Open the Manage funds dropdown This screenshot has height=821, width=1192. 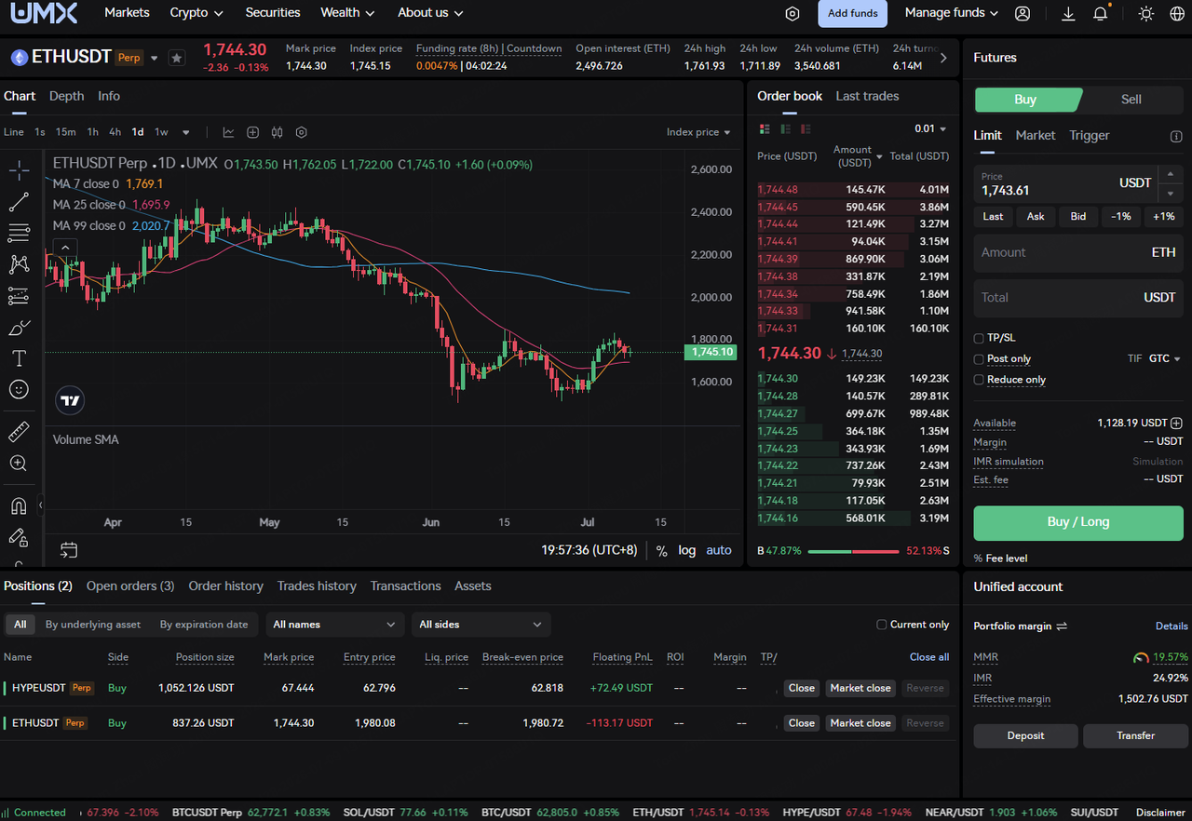pos(952,13)
